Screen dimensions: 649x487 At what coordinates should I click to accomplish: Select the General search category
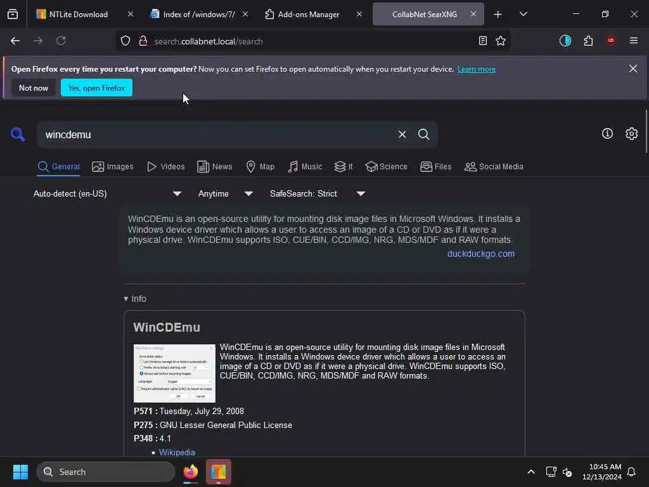(58, 167)
